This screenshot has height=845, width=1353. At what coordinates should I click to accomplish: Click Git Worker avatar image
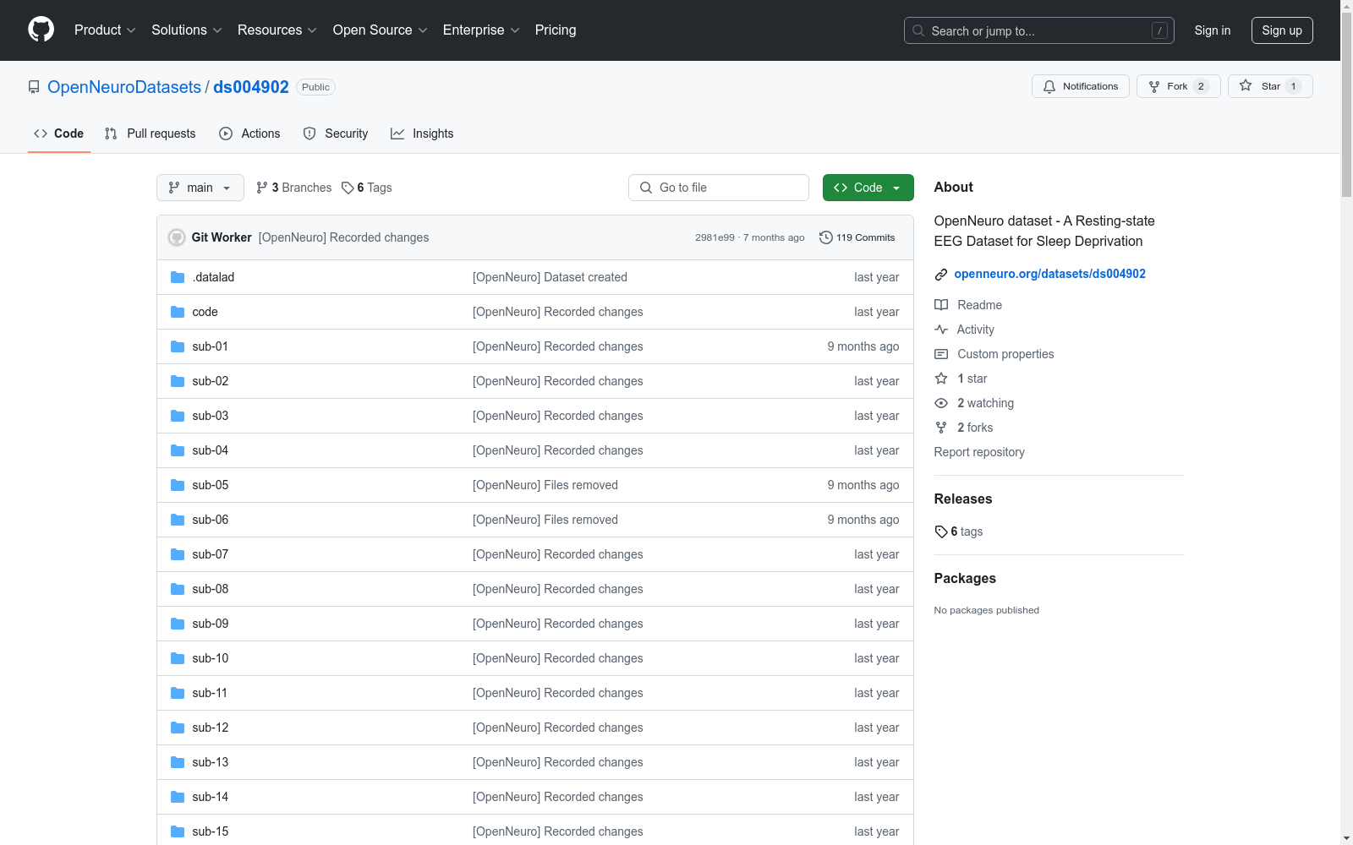click(177, 237)
